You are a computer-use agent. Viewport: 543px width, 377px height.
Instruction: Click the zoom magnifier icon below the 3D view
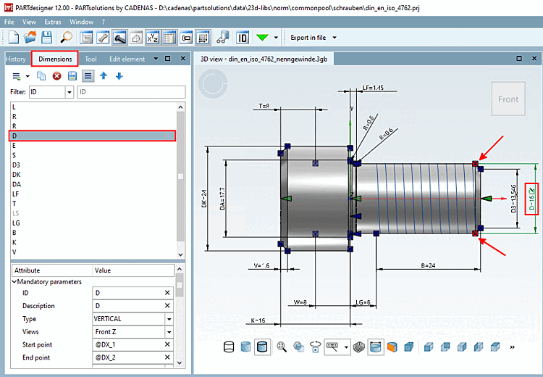coord(282,347)
